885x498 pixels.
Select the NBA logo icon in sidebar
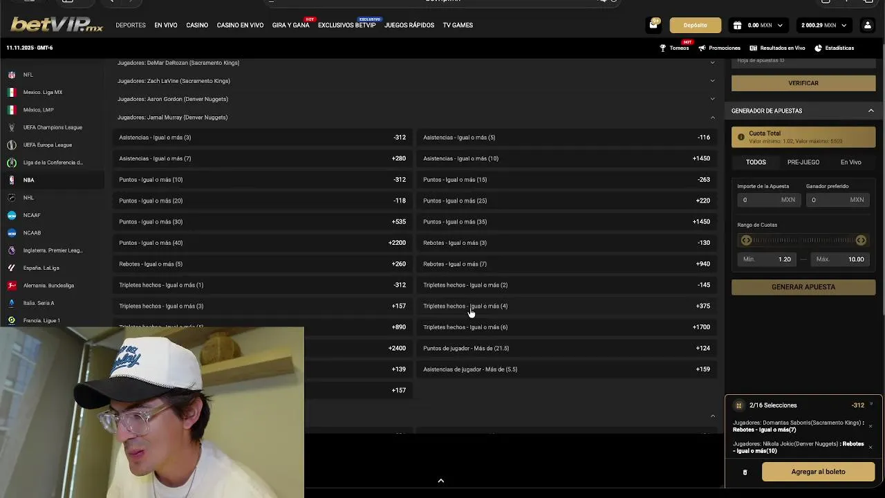coord(12,180)
